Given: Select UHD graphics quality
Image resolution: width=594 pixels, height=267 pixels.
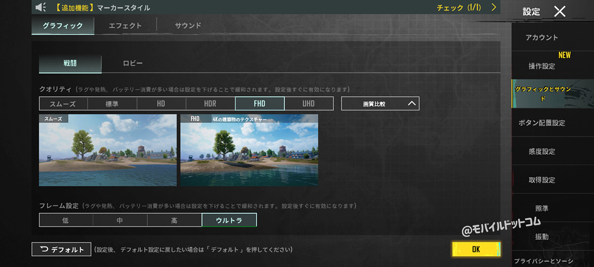Looking at the screenshot, I should pos(308,104).
